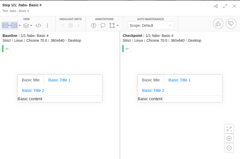Select Basic Title 2 tab in baseline
Screen dimensions: 240x159
tap(33, 91)
